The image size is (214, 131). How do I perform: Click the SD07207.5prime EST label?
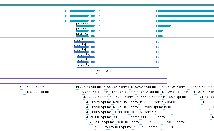(x=95, y=97)
